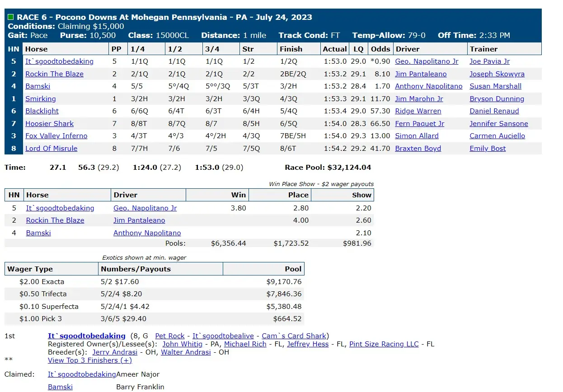Click the Superfecta payout 5/2/4/1 $4.42
This screenshot has width=563, height=392.
pos(125,307)
